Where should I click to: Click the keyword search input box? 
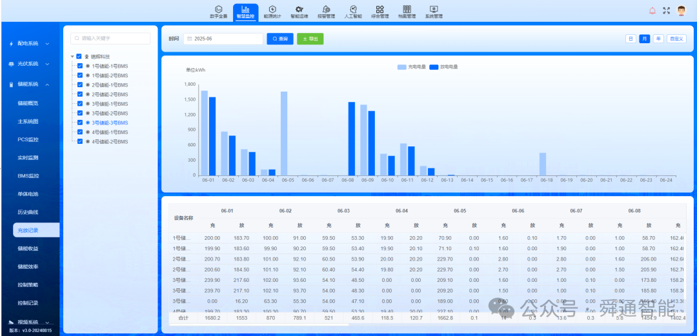pos(111,39)
